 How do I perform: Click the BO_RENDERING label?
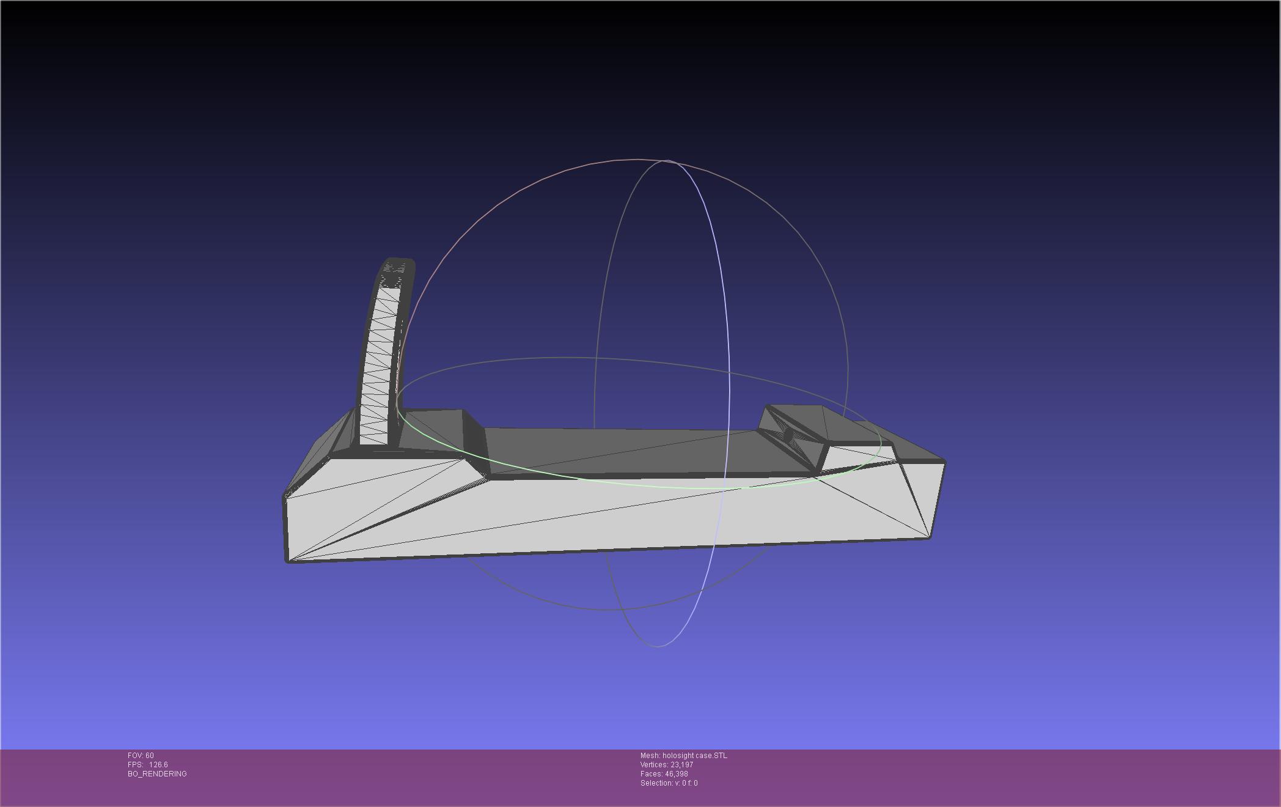point(157,774)
